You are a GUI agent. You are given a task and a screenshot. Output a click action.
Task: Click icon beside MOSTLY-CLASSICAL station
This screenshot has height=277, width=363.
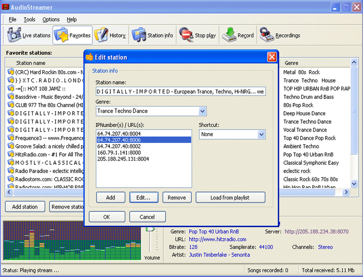coord(11,162)
